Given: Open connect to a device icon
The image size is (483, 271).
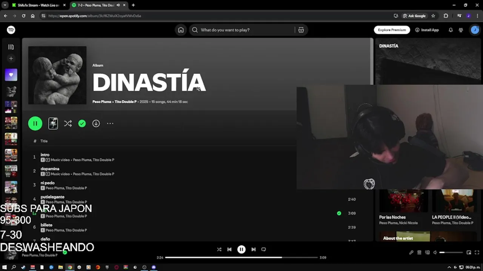Looking at the screenshot, I should coord(427,253).
